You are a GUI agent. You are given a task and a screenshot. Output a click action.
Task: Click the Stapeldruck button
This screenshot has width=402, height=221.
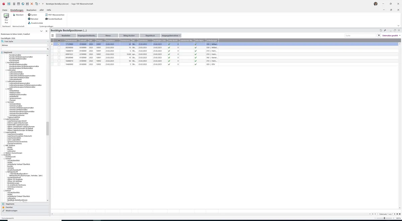click(x=150, y=35)
